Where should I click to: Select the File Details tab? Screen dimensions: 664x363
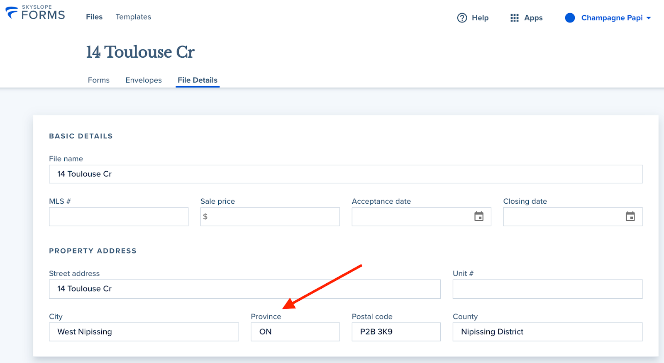tap(198, 80)
